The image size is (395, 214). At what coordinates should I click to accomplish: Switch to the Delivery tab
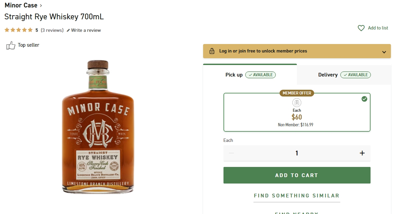[344, 75]
